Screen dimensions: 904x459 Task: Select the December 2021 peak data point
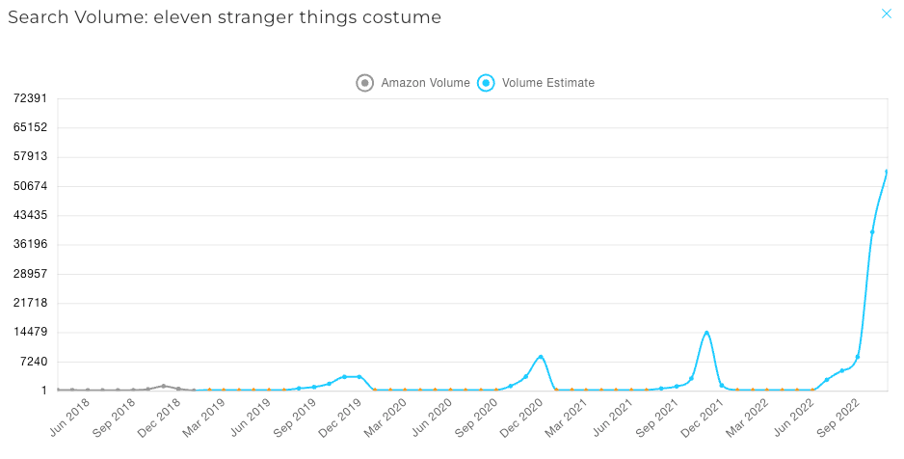[x=706, y=333]
